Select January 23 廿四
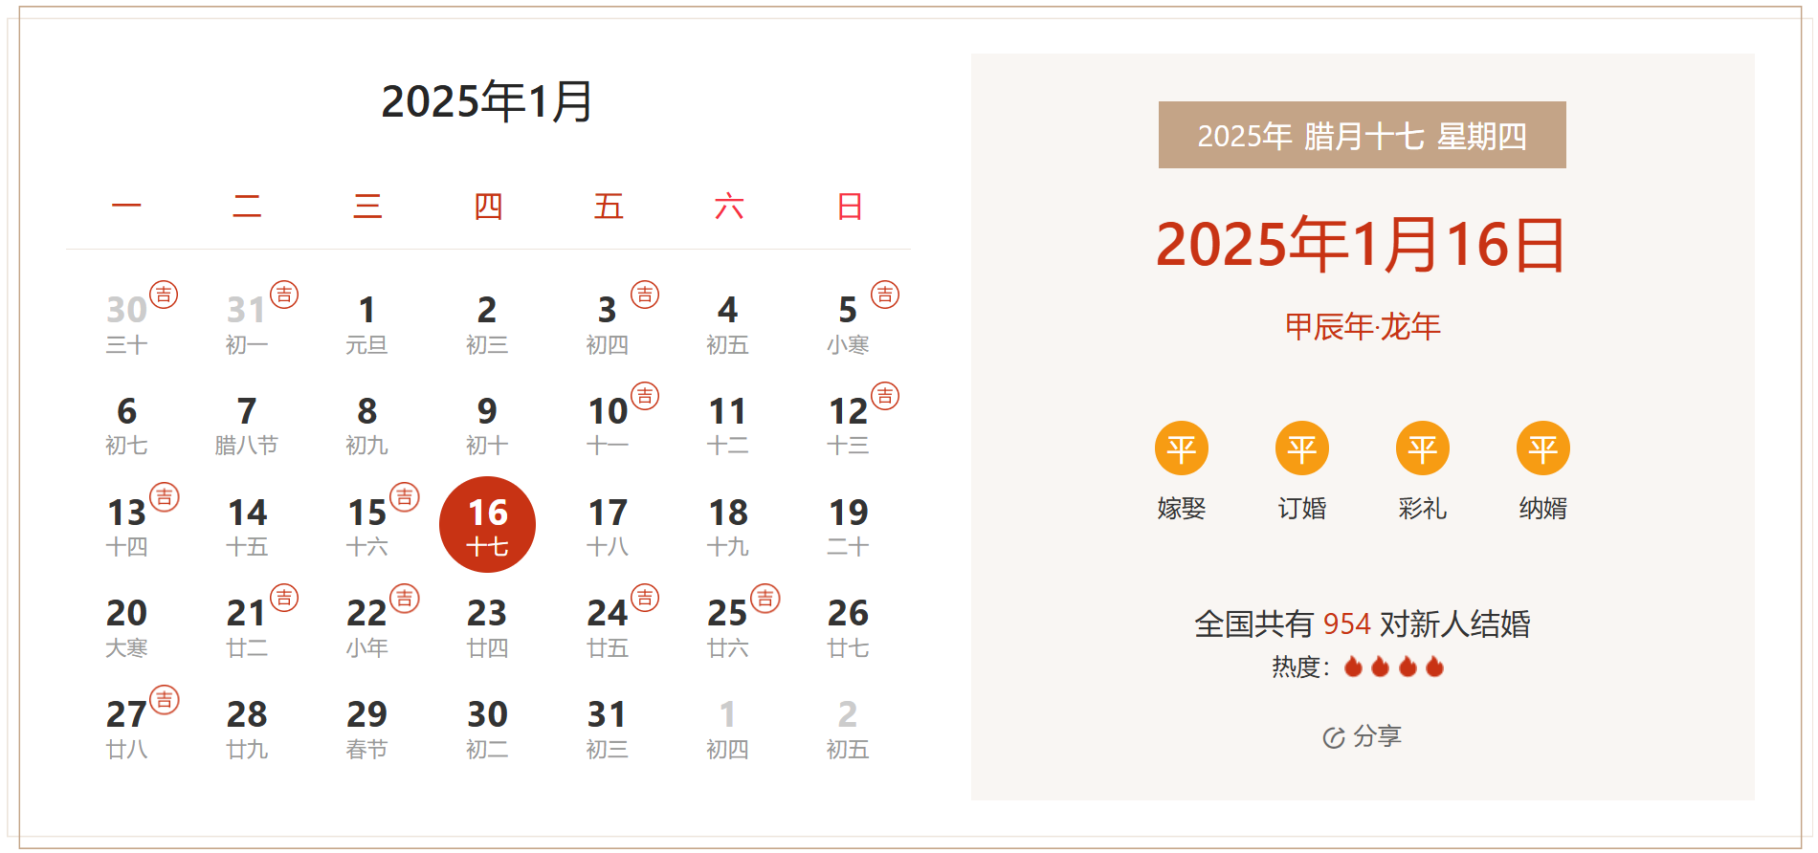The height and width of the screenshot is (853, 1818). tap(487, 627)
